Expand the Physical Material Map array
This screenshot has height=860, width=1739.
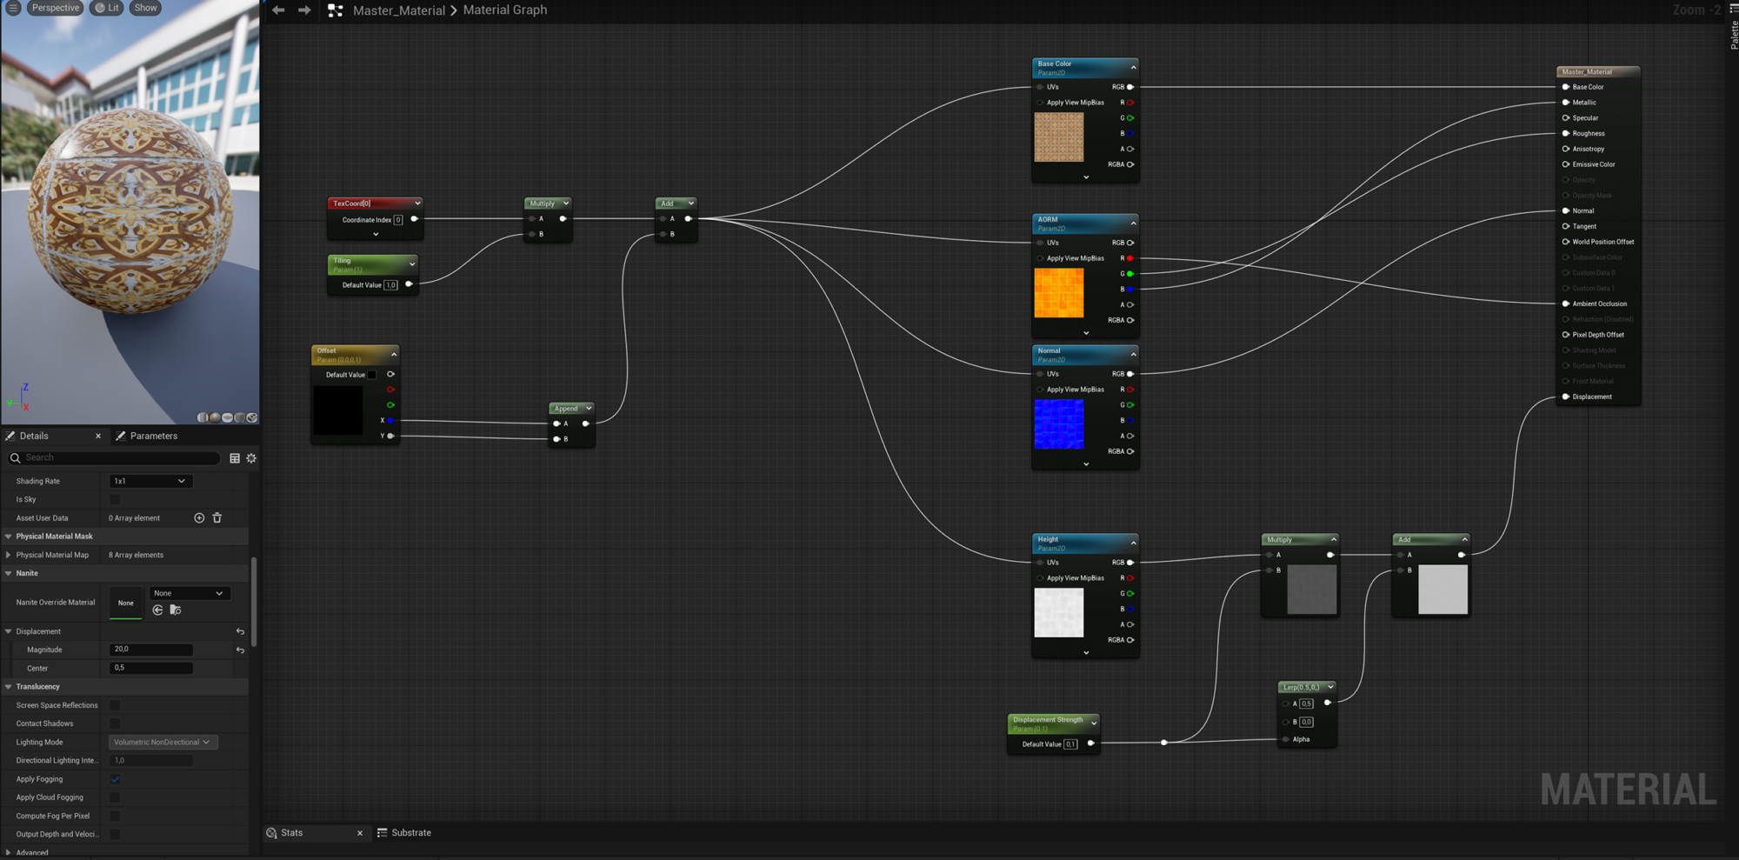coord(9,555)
